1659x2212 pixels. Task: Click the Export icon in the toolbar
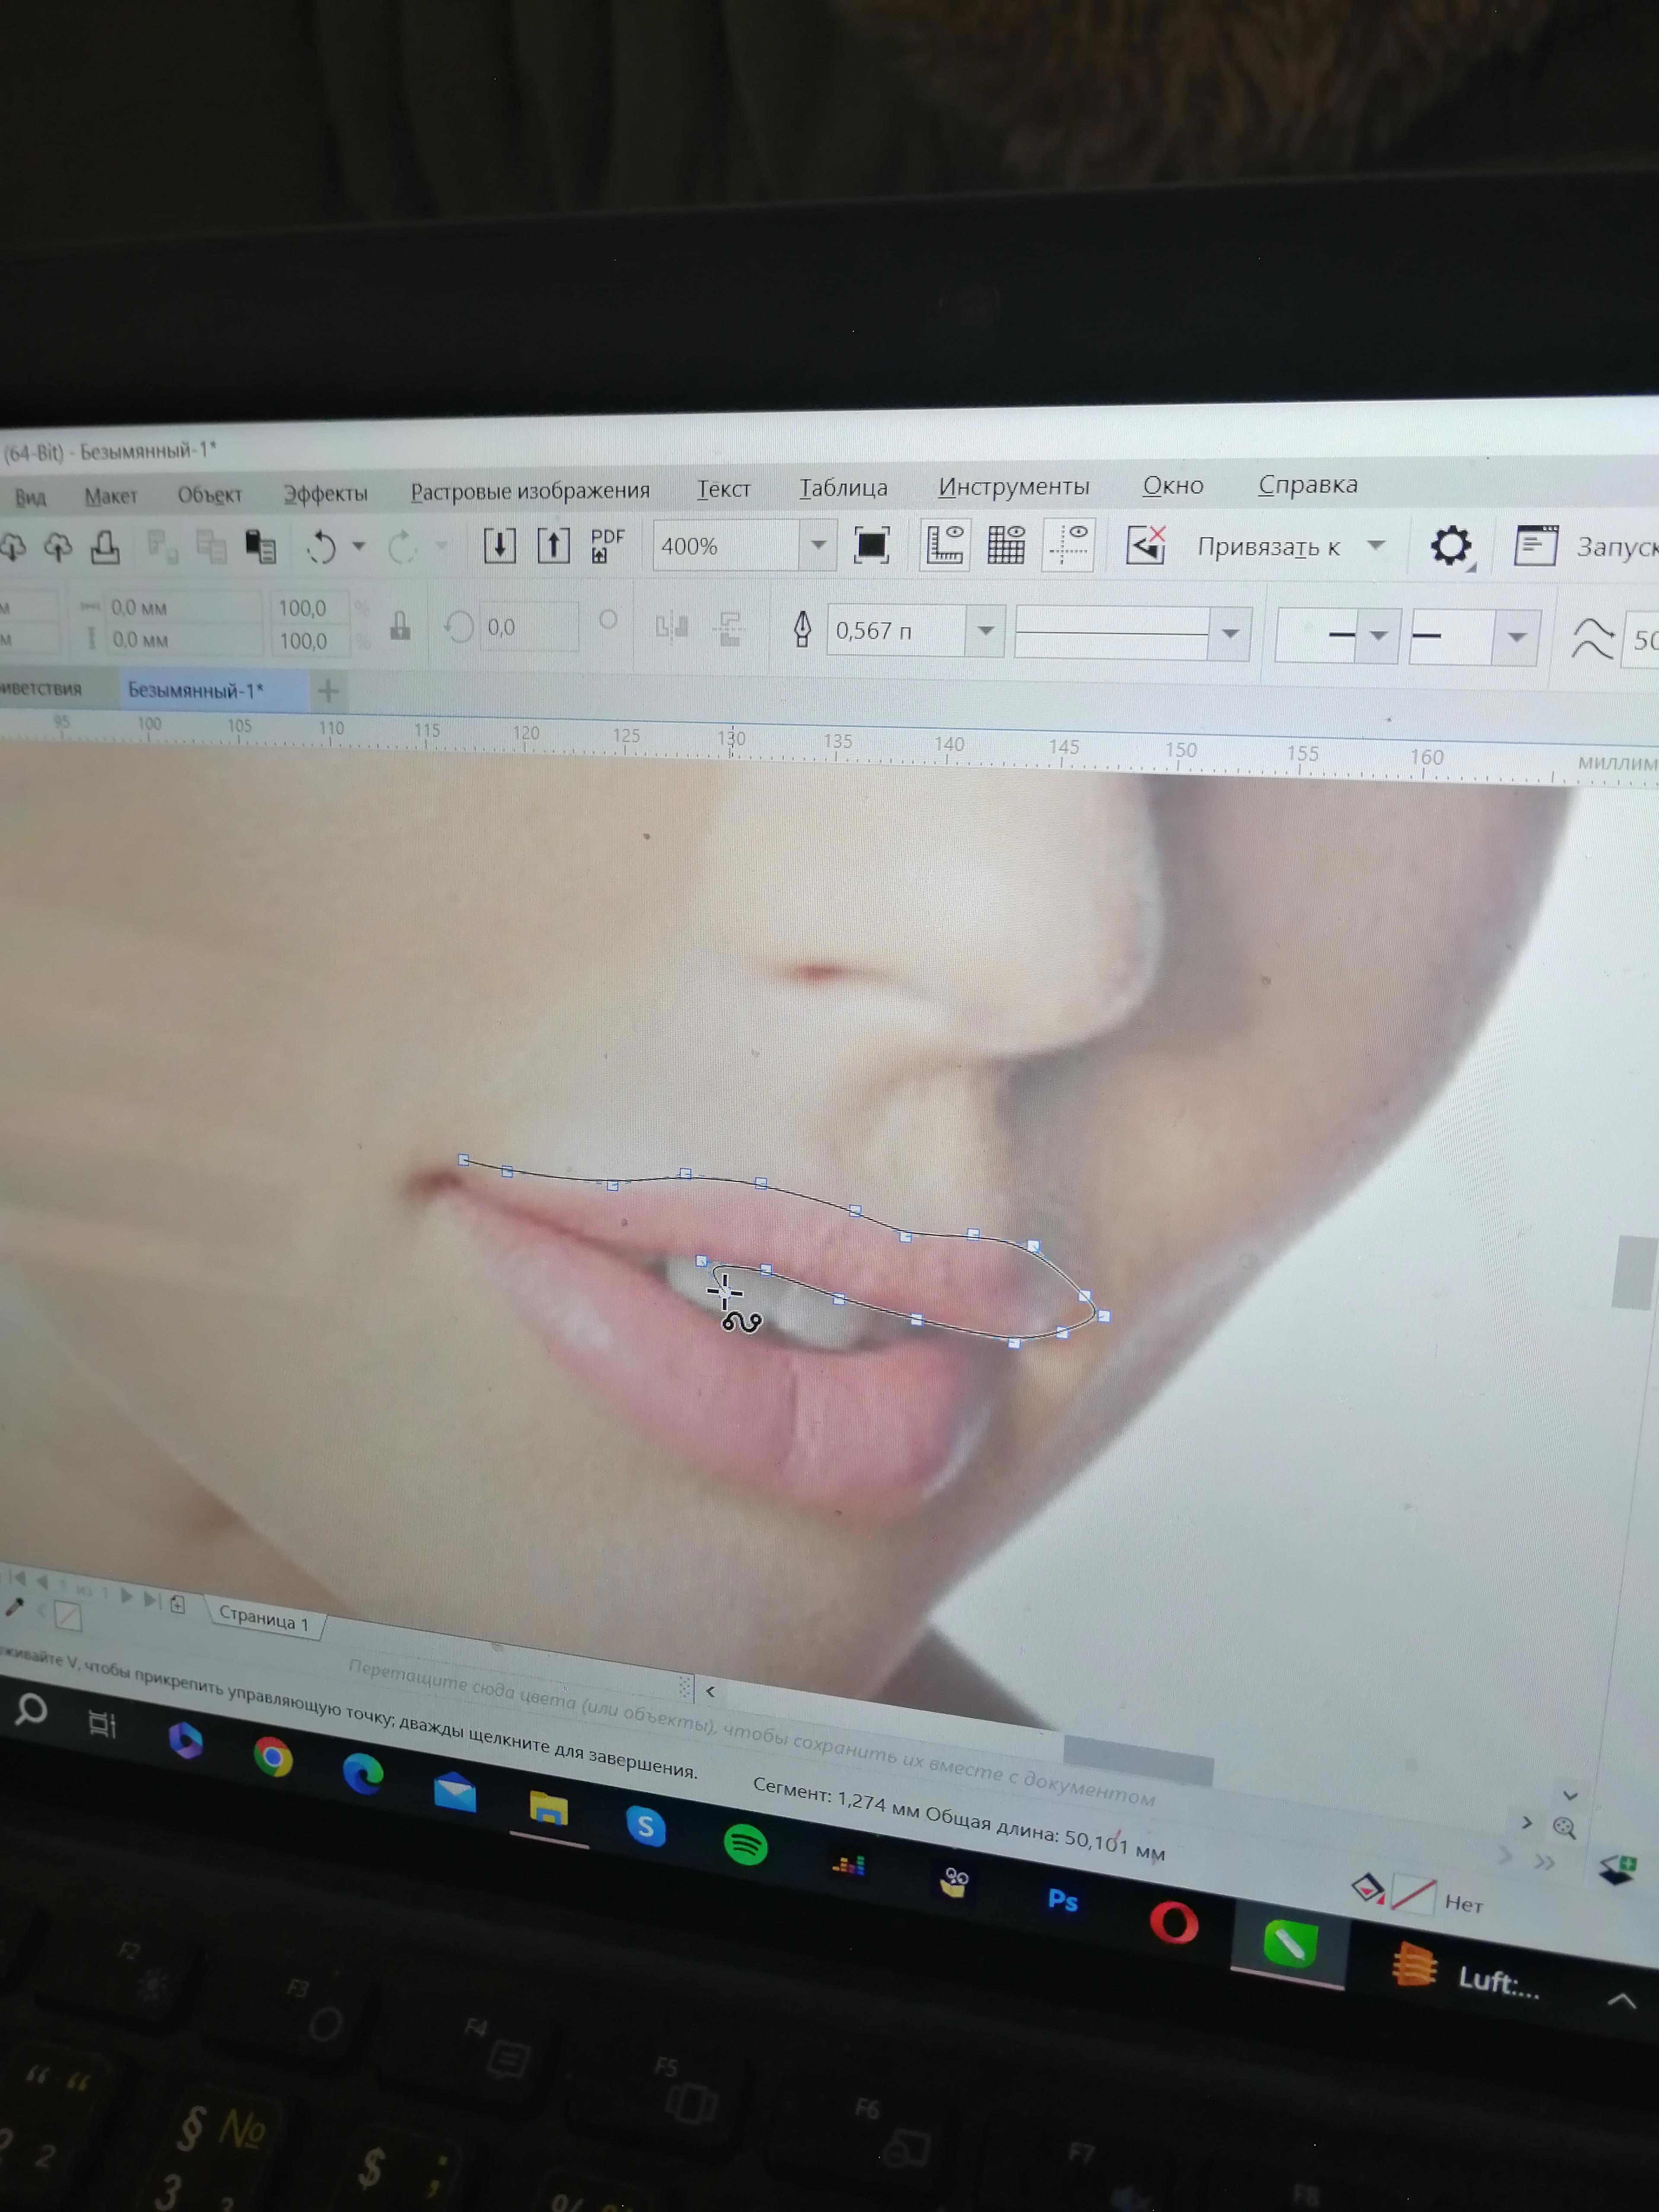[x=553, y=546]
